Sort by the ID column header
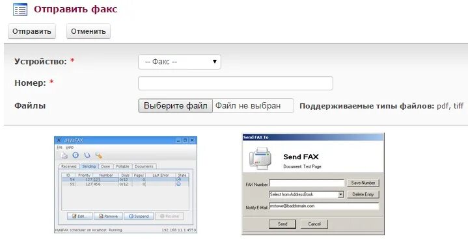Viewport: 468px width, 245px height. [68, 175]
